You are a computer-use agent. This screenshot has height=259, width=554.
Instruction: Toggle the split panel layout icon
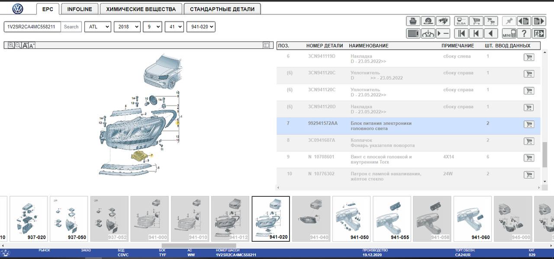[267, 45]
